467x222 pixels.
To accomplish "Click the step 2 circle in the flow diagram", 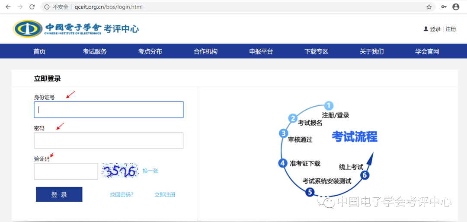I will tap(293, 118).
